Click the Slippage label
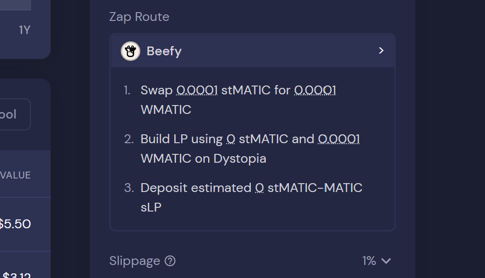The width and height of the screenshot is (485, 278). (x=135, y=261)
